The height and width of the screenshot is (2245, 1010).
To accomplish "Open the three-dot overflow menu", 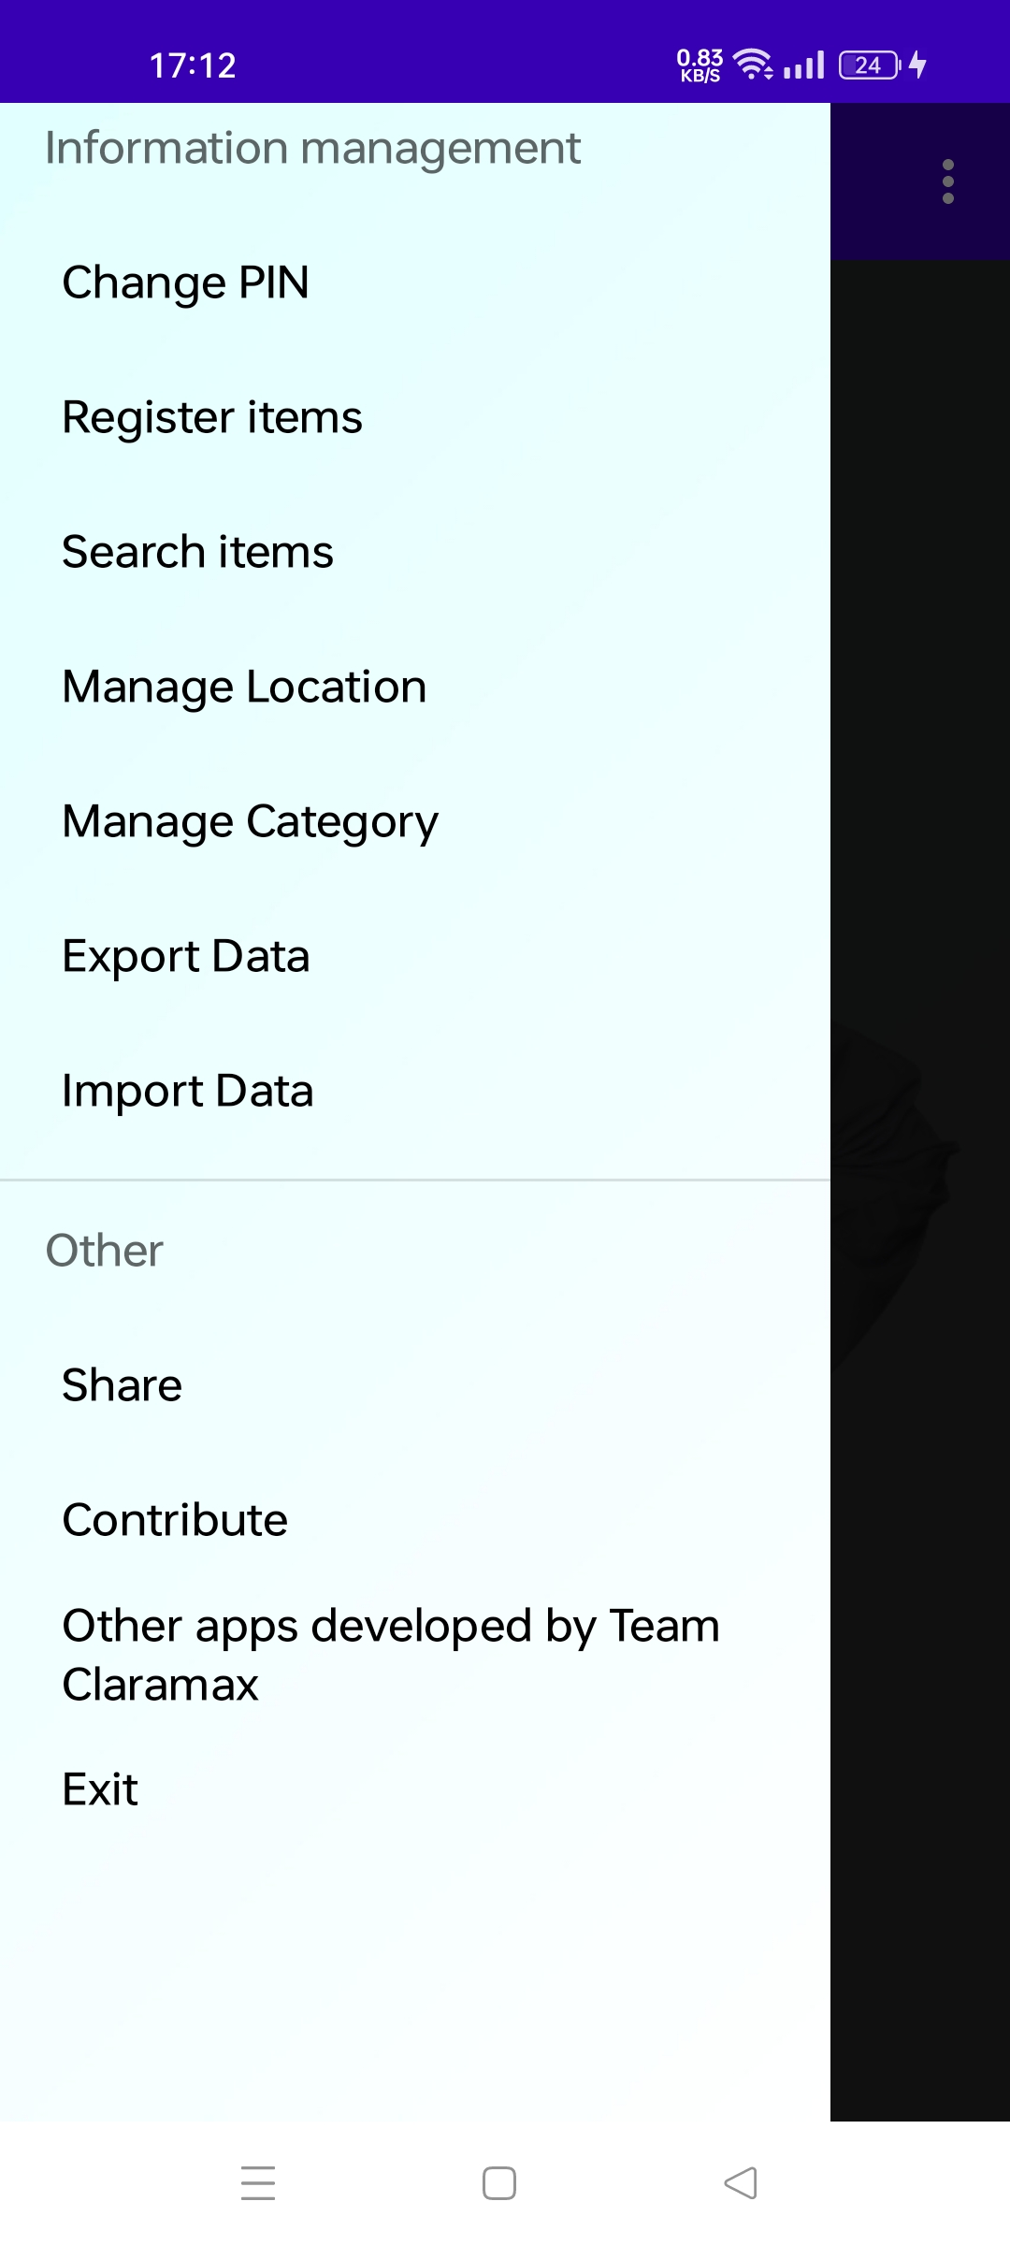I will [x=947, y=181].
